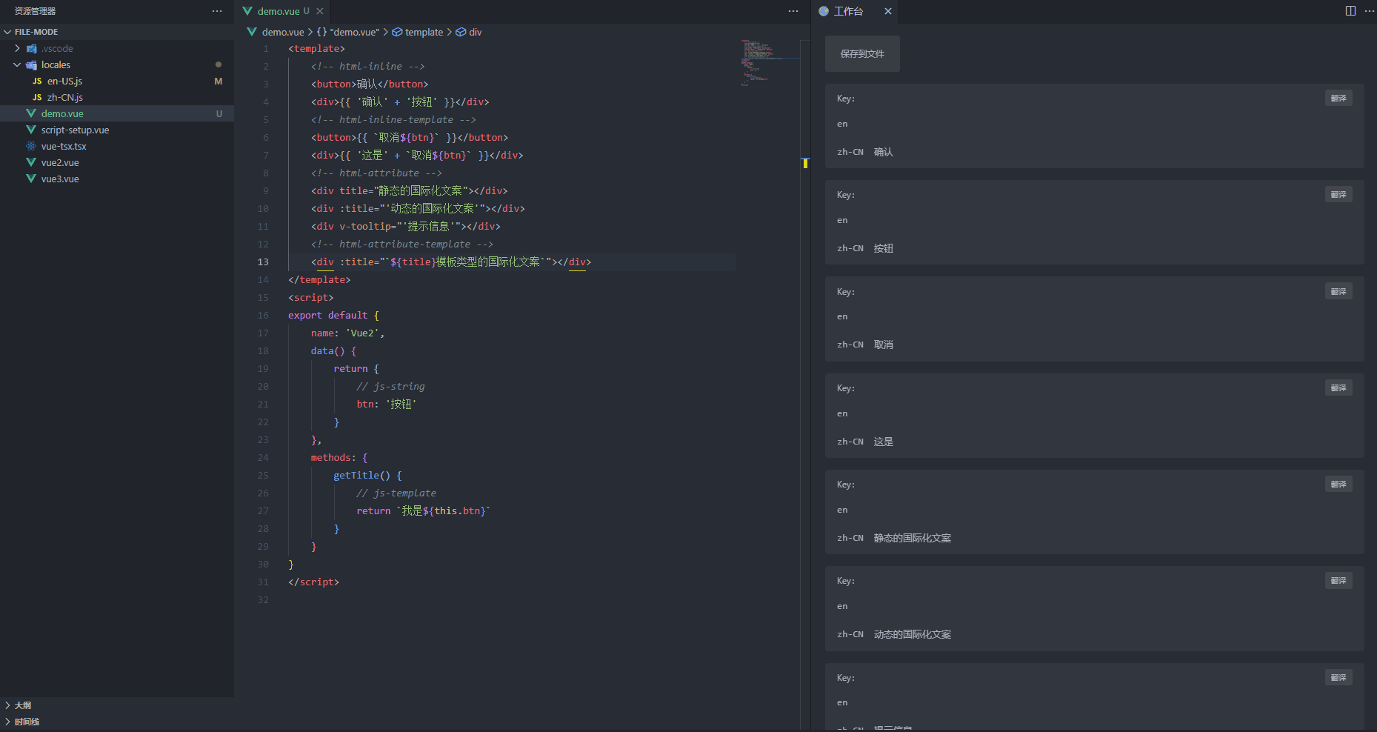Click the React icon beside vue-tsx.tsx
1377x732 pixels.
tap(31, 146)
